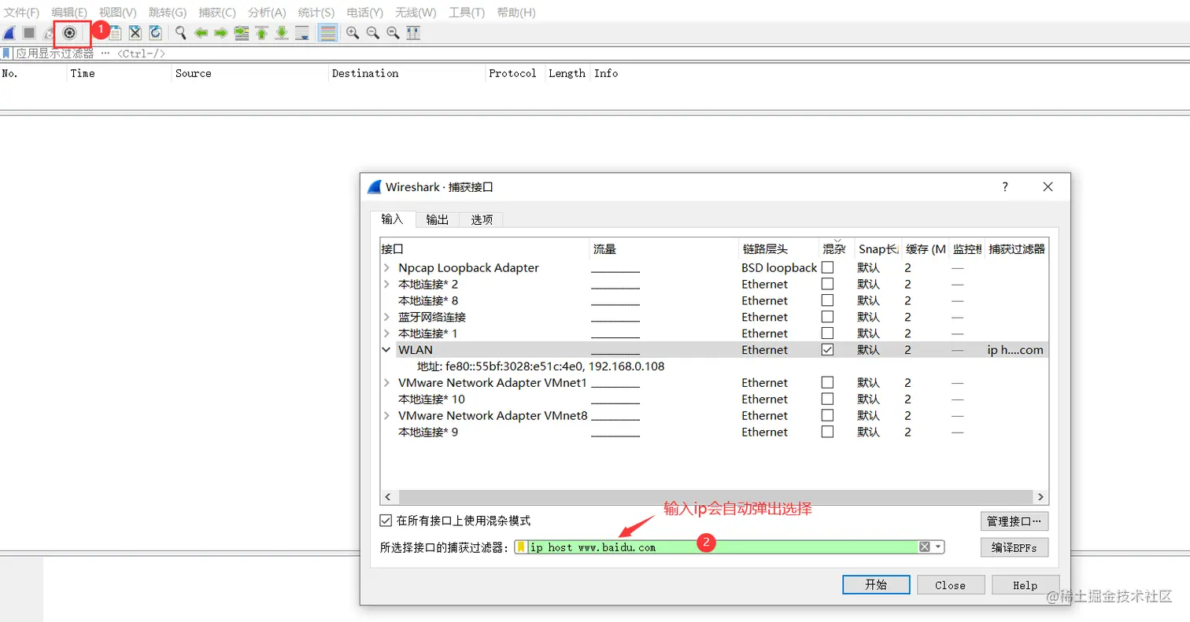Viewport: 1190px width, 622px height.
Task: Open the 帮助(H) menu
Action: 516,13
